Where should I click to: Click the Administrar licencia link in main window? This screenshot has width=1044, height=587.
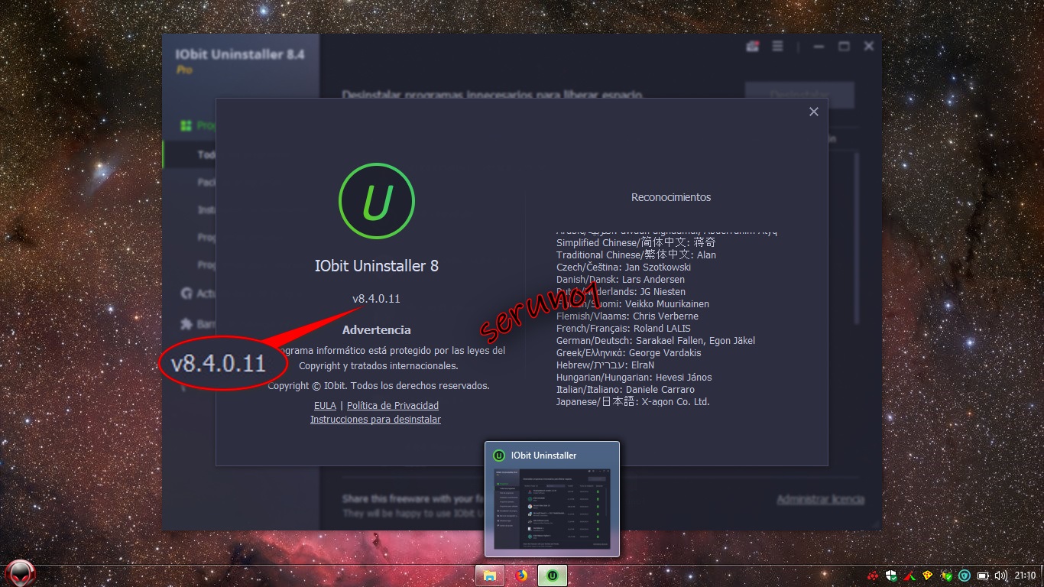[x=820, y=499]
